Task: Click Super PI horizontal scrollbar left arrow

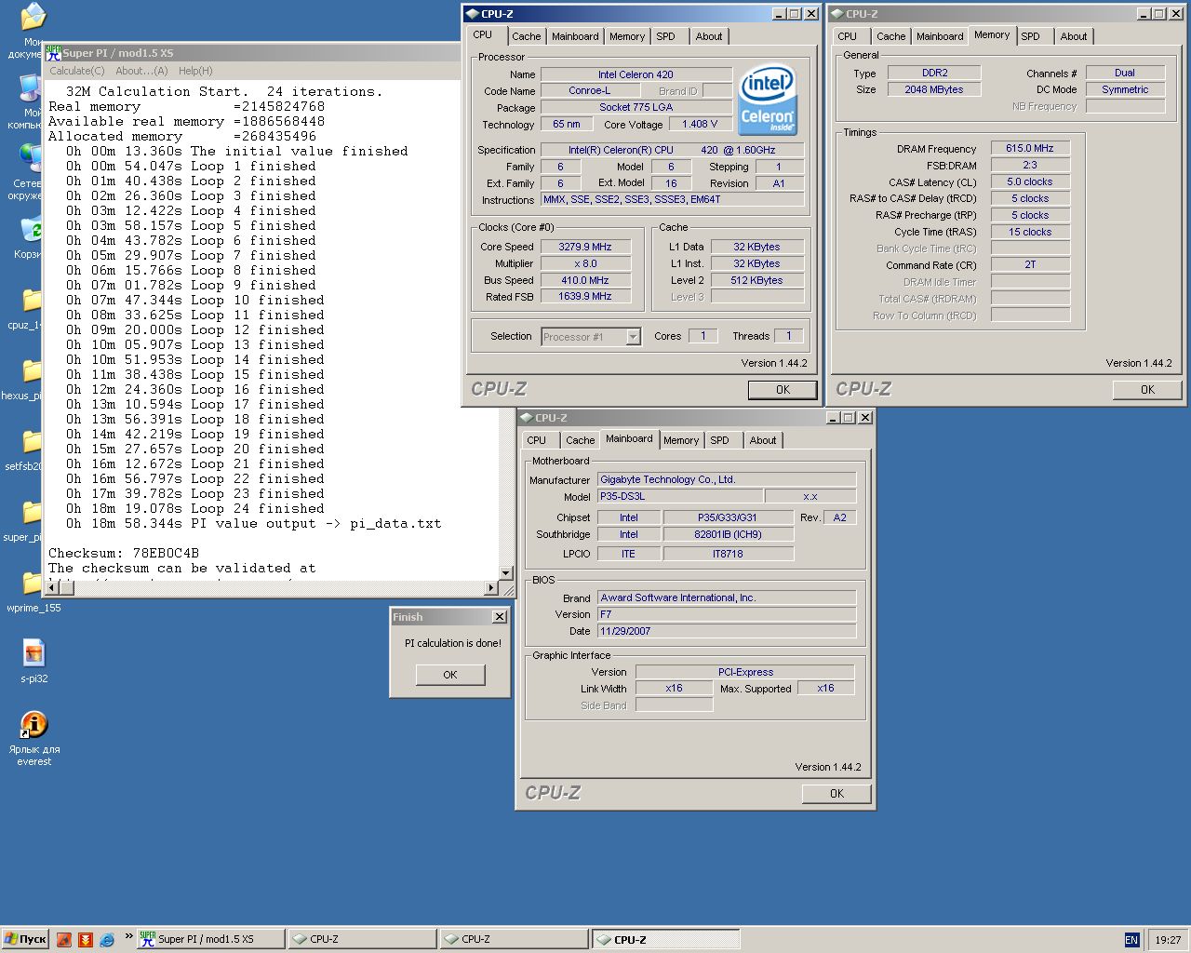Action: tap(53, 587)
